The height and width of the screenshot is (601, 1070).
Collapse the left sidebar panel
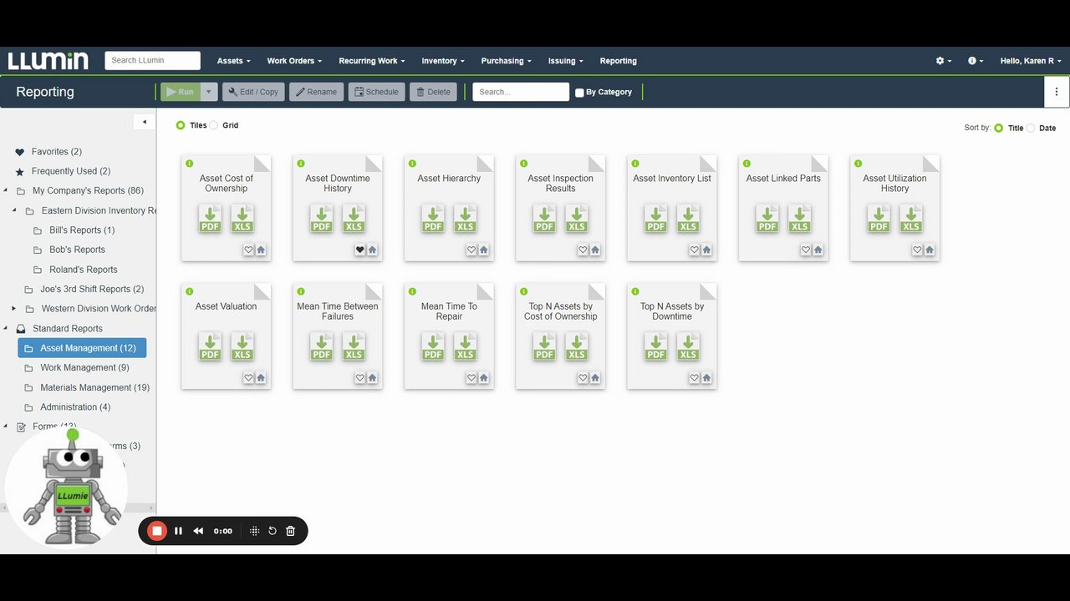(x=144, y=122)
